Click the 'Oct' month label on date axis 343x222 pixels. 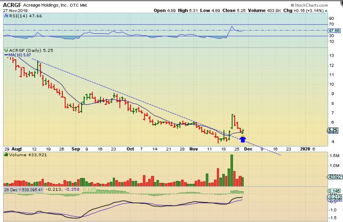click(130, 149)
